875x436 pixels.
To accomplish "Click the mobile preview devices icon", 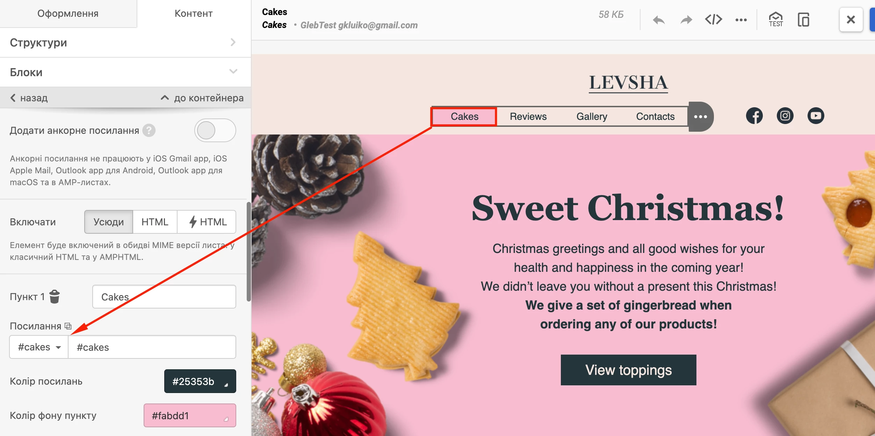I will (x=803, y=20).
